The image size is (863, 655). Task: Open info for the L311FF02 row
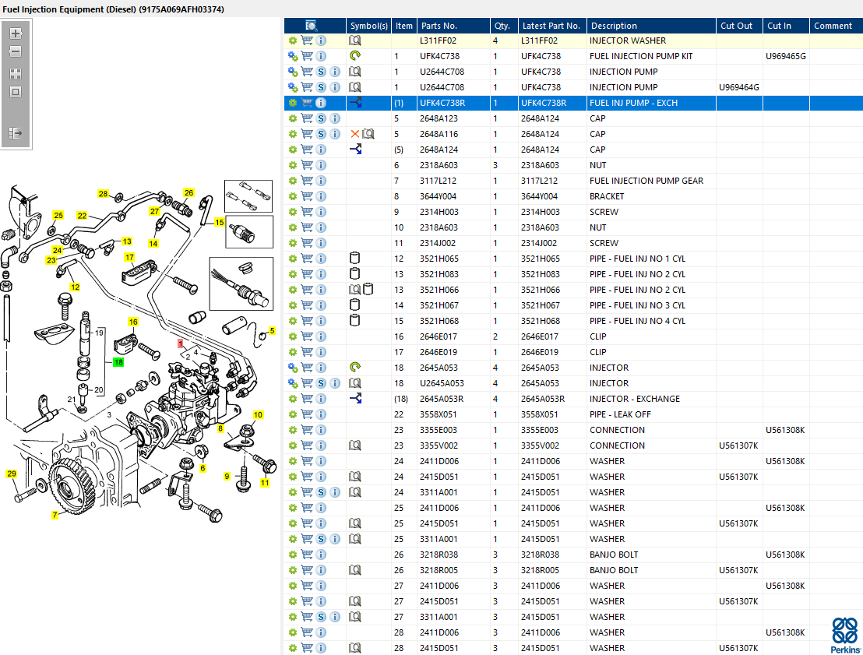click(x=322, y=40)
